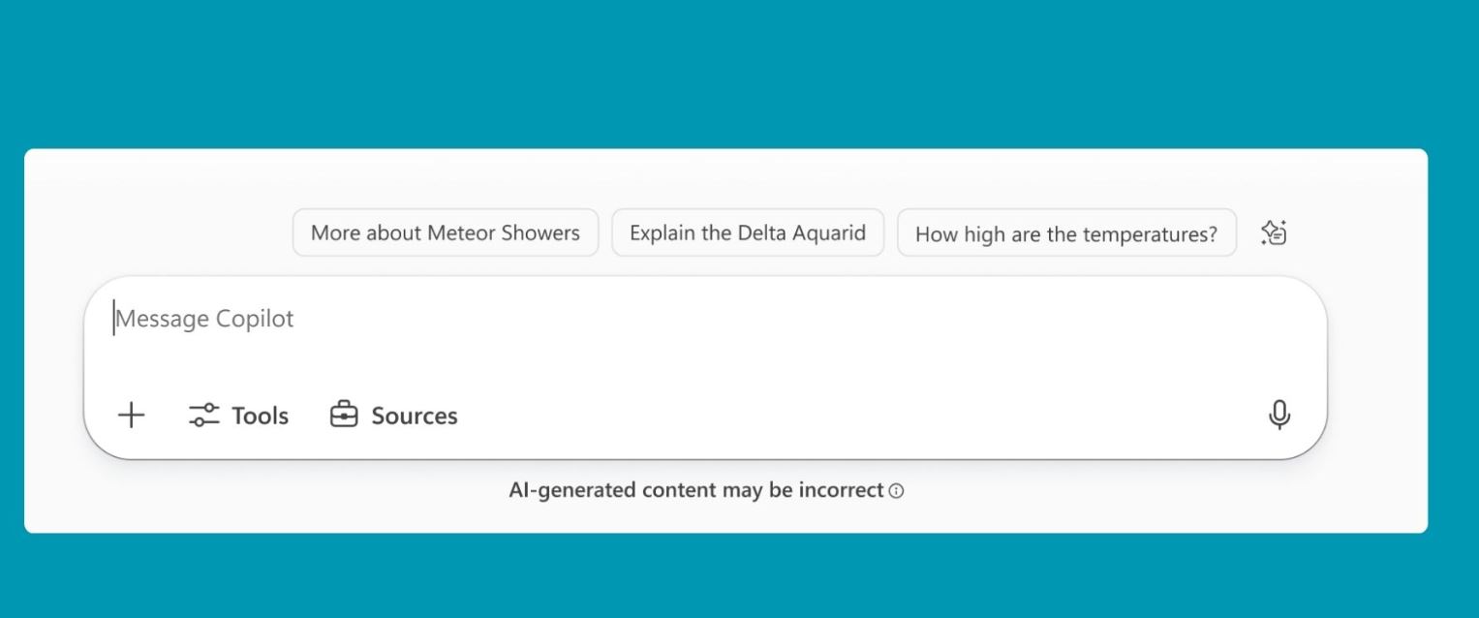Open the sparkle prompt suggestions icon
The height and width of the screenshot is (618, 1479).
click(x=1273, y=232)
